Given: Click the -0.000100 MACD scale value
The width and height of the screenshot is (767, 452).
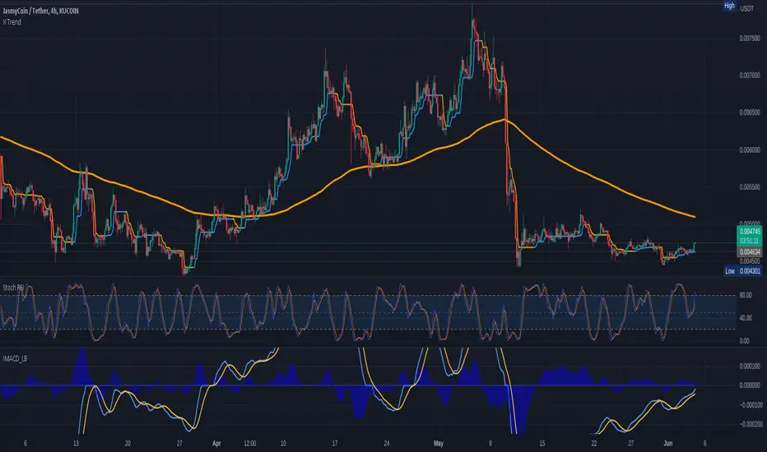Looking at the screenshot, I should click(x=750, y=405).
